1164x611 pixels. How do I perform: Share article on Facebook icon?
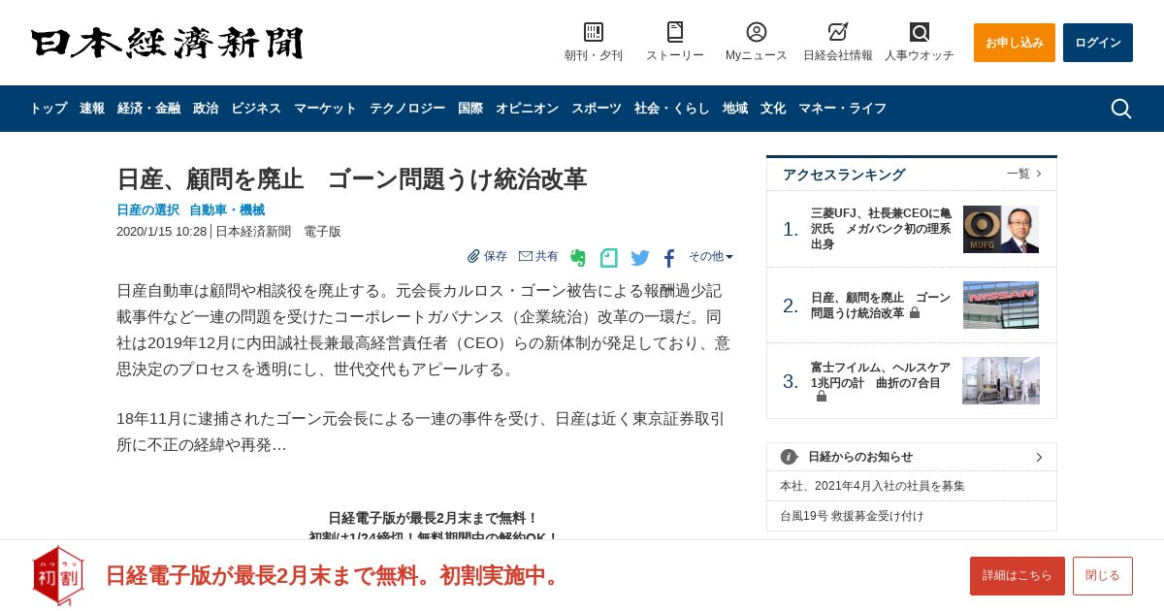click(669, 258)
